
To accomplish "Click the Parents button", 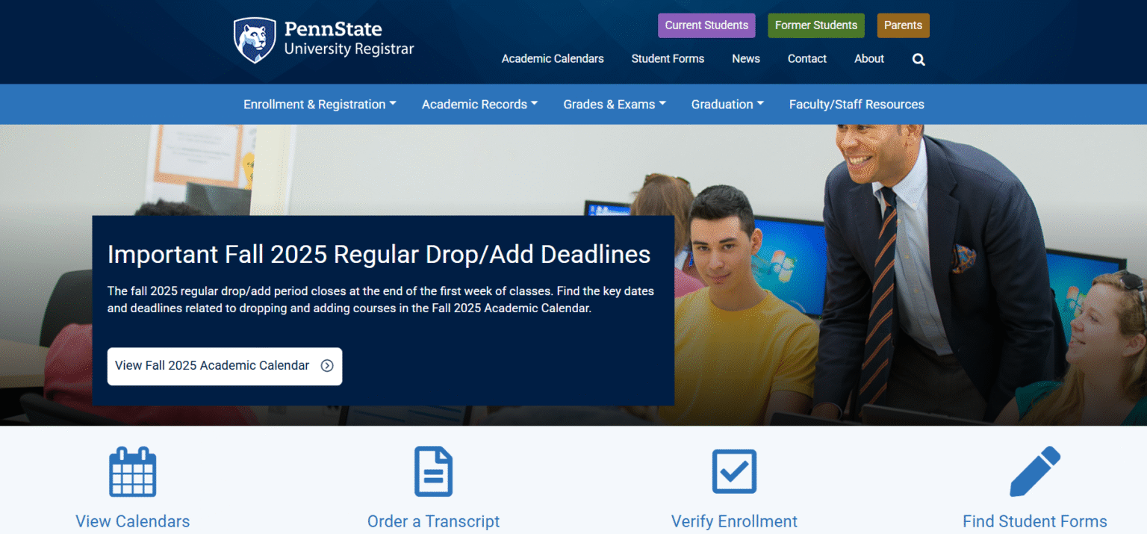I will click(903, 25).
